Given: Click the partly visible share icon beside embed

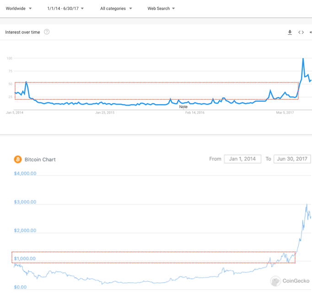Looking at the screenshot, I should click(311, 32).
